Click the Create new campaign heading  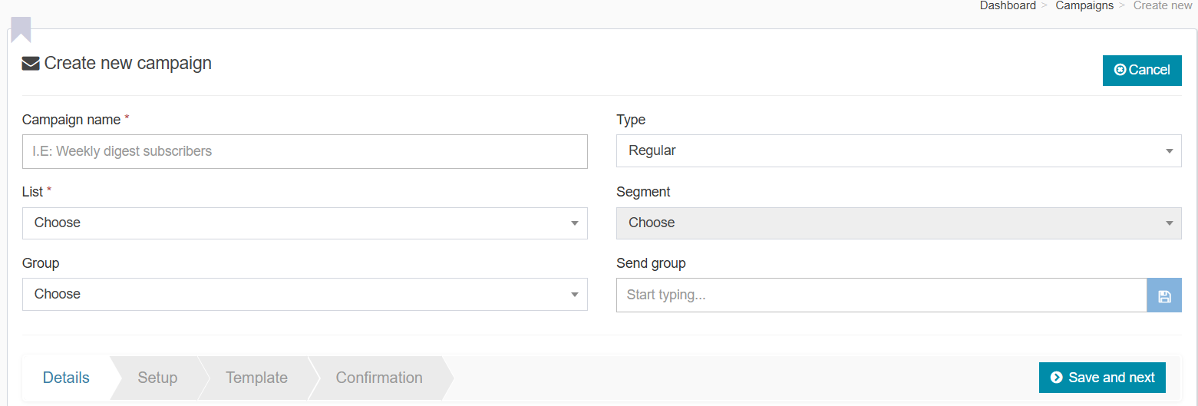point(127,63)
